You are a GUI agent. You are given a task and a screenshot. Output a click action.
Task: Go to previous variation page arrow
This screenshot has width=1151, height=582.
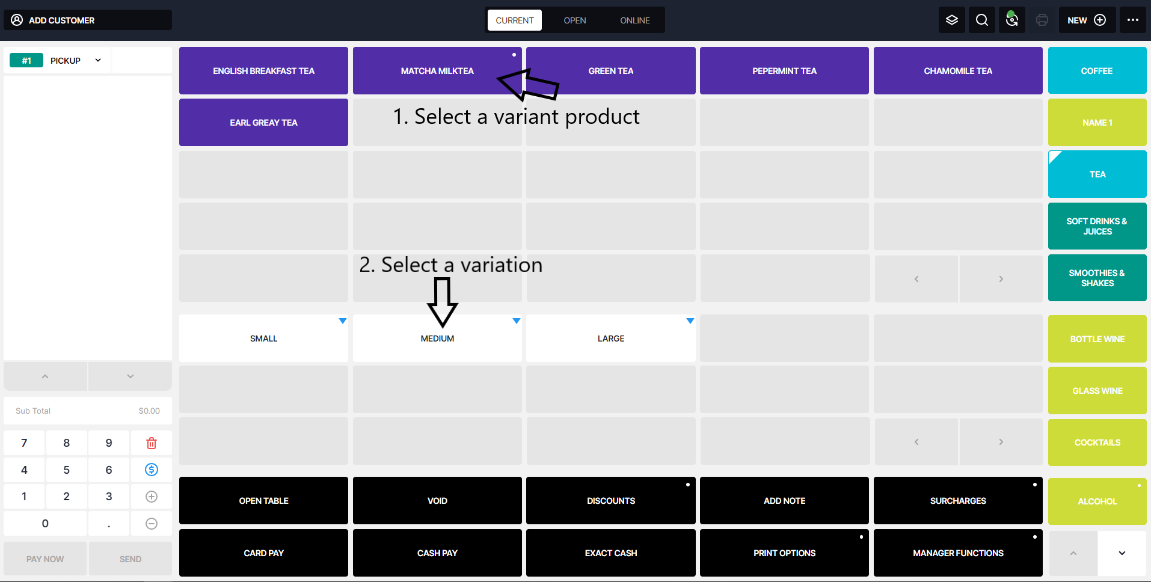[x=916, y=442]
